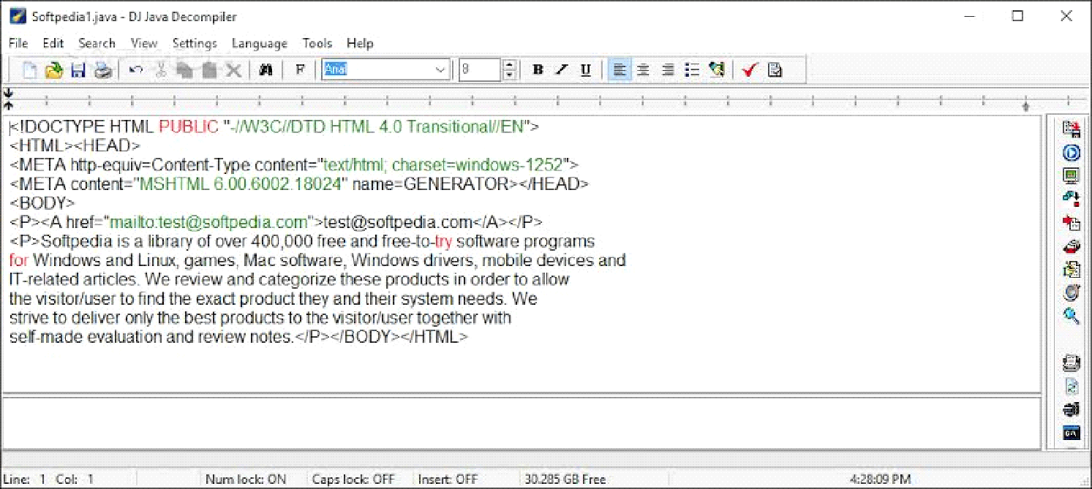Click the Paste clipboard icon
This screenshot has width=1092, height=489.
pos(209,70)
